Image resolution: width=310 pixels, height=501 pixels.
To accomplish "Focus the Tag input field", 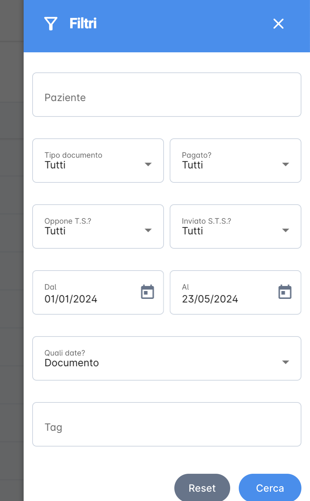I will 167,424.
